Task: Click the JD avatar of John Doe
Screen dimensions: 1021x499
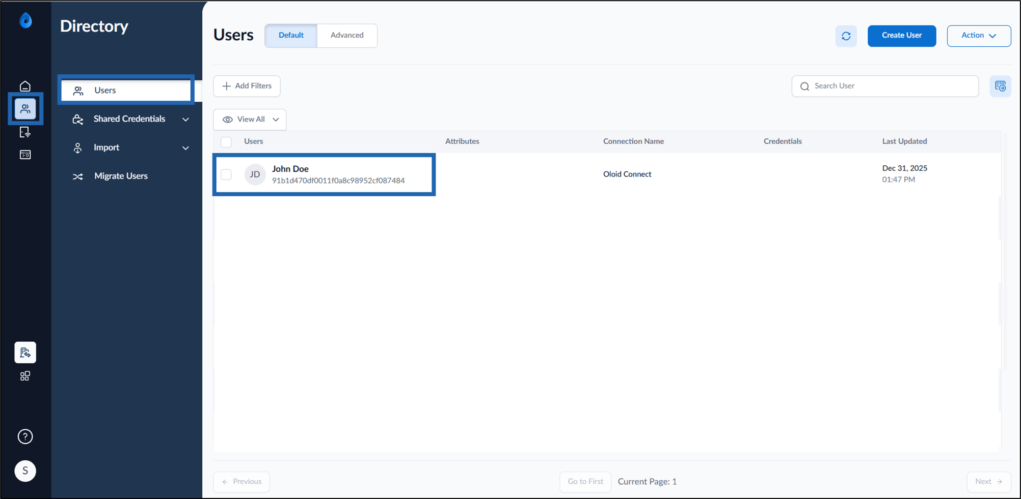Action: coord(255,174)
